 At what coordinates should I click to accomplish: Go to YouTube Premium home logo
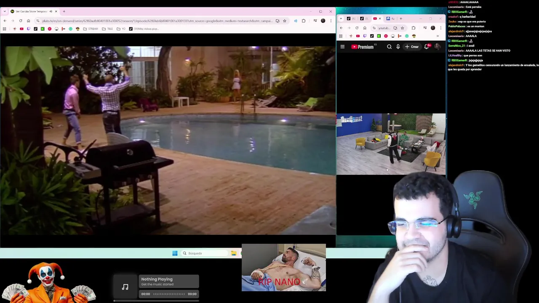(363, 47)
